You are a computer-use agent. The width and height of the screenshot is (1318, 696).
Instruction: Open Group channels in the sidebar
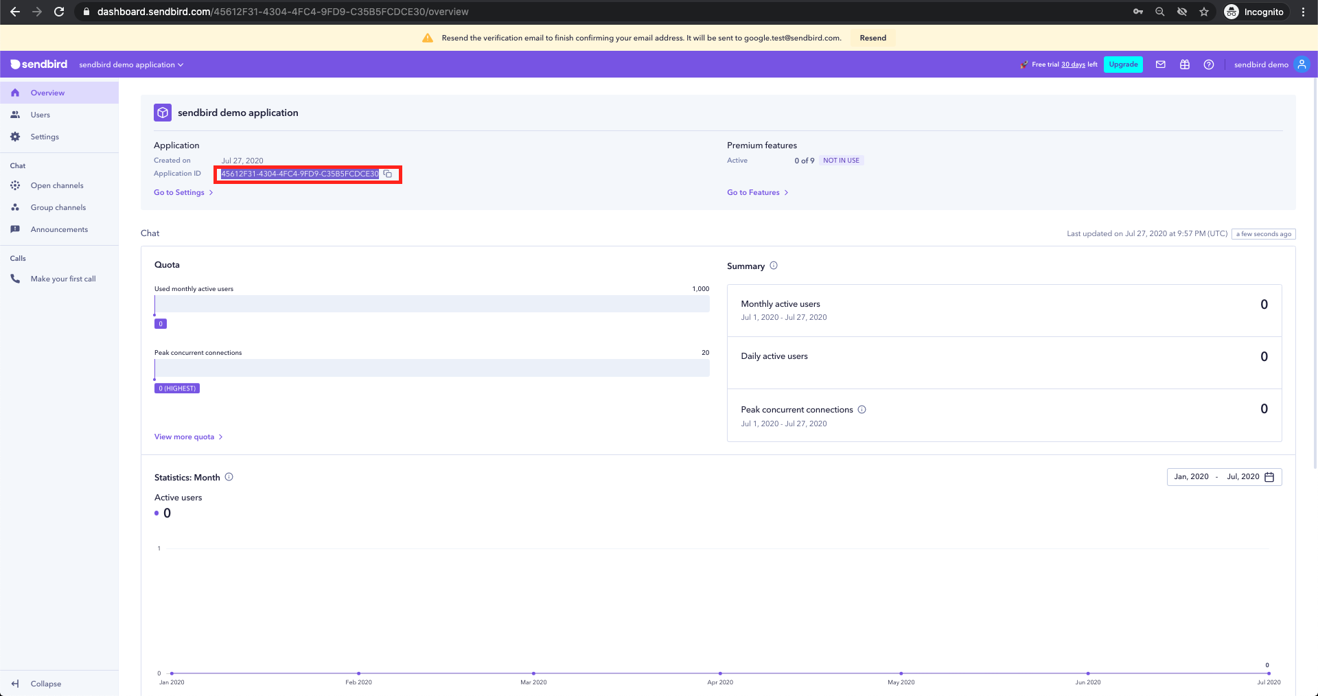tap(59, 207)
